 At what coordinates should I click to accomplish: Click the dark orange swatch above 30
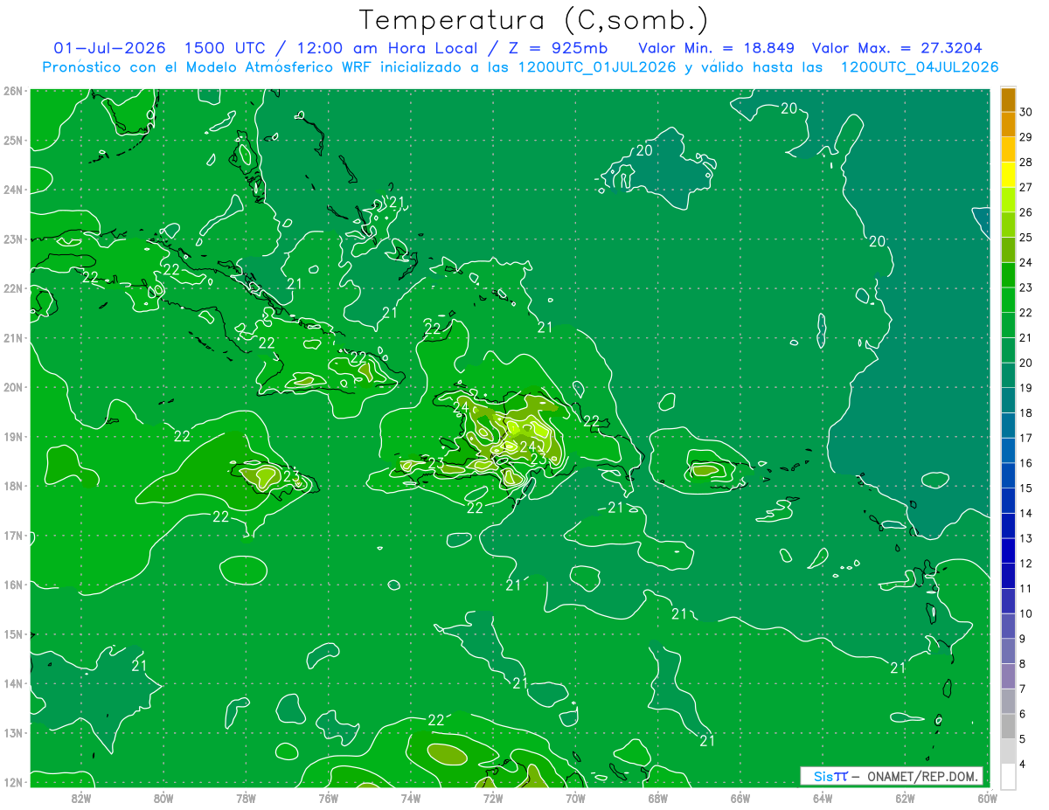tap(1008, 100)
